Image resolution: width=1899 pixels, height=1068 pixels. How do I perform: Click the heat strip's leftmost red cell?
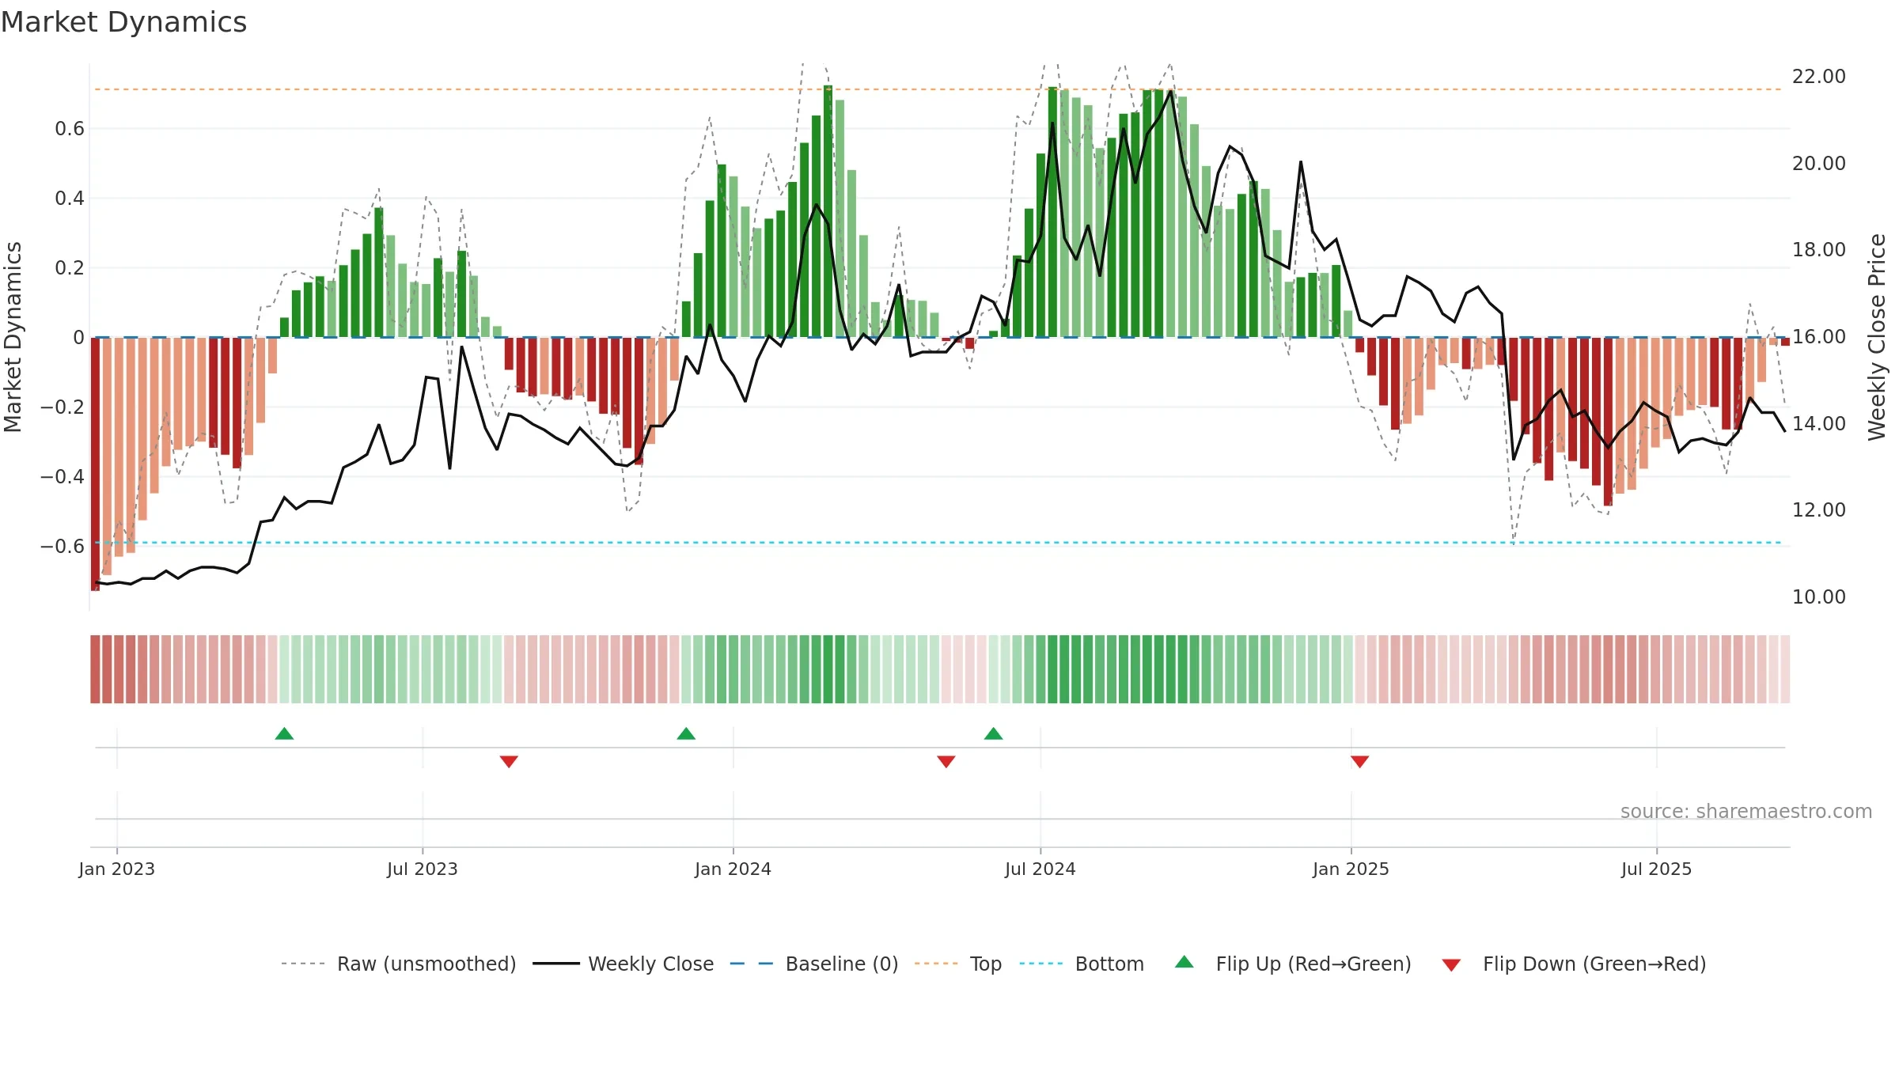(95, 669)
